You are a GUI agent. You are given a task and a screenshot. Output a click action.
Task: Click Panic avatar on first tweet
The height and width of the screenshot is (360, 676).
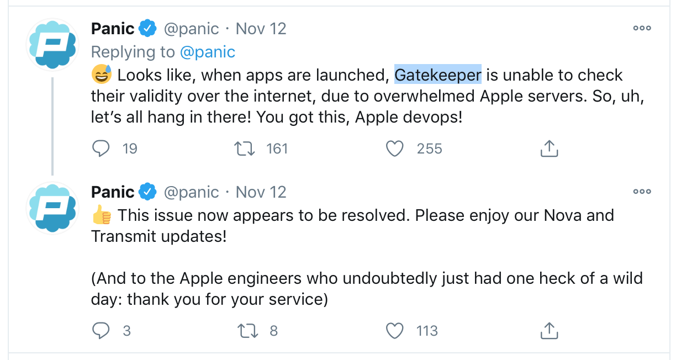(x=52, y=44)
